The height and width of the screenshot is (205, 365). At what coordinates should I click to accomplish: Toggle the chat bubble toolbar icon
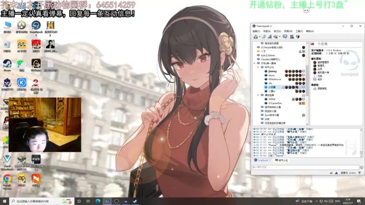coord(285,37)
